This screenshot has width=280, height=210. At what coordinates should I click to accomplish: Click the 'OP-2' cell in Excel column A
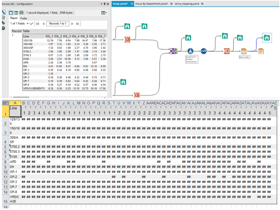point(15,177)
